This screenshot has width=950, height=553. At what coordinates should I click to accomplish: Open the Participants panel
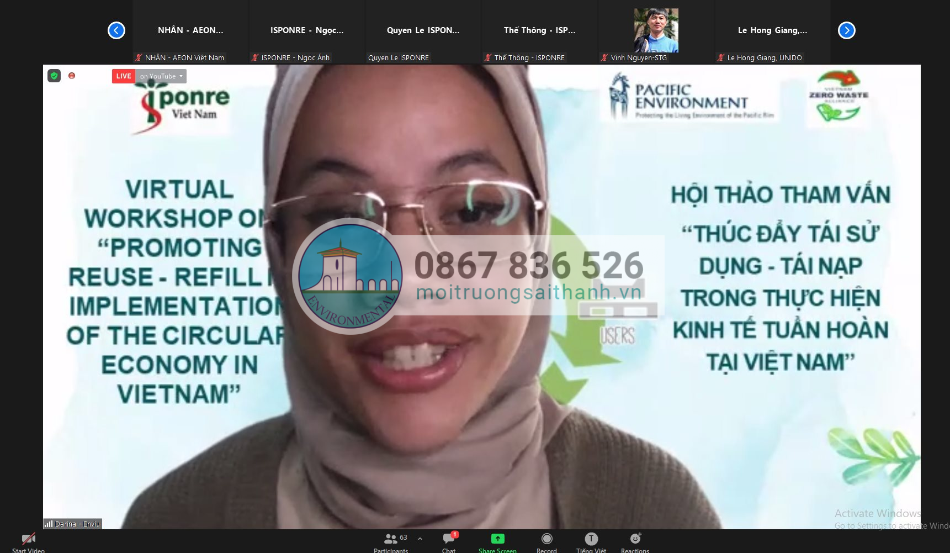pyautogui.click(x=391, y=539)
